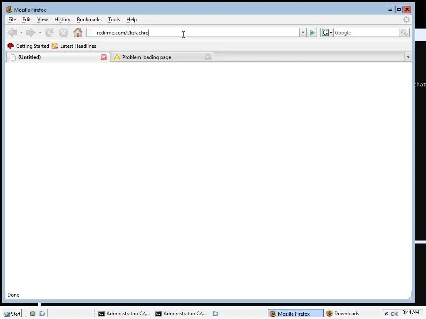
Task: Reload the current page
Action: click(50, 33)
